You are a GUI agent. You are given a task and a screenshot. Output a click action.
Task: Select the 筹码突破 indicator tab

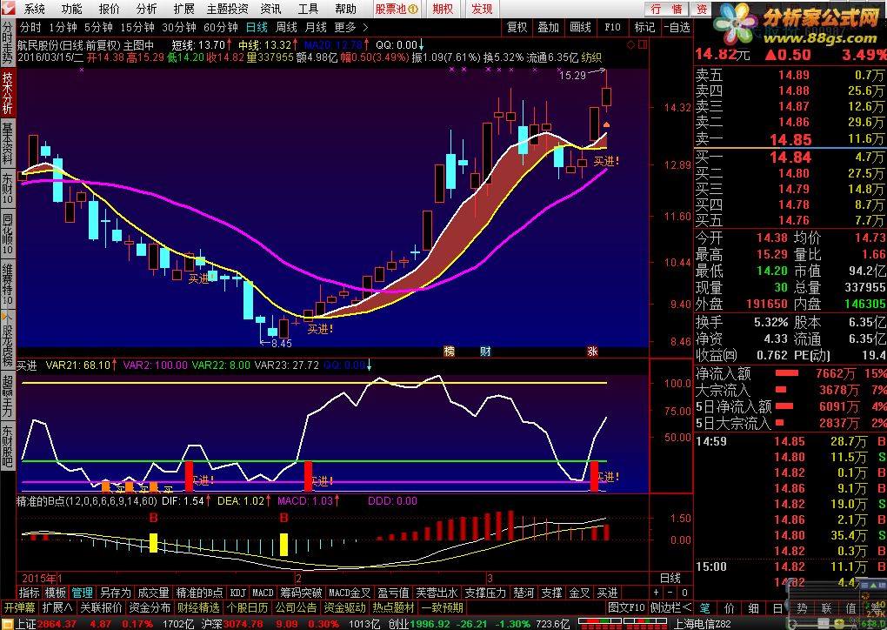click(300, 593)
